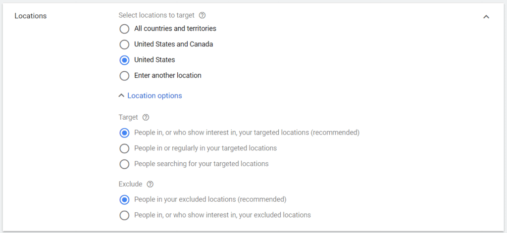Viewport: 507px width, 233px height.
Task: Select People in or regularly in targeted locations
Action: coord(124,148)
